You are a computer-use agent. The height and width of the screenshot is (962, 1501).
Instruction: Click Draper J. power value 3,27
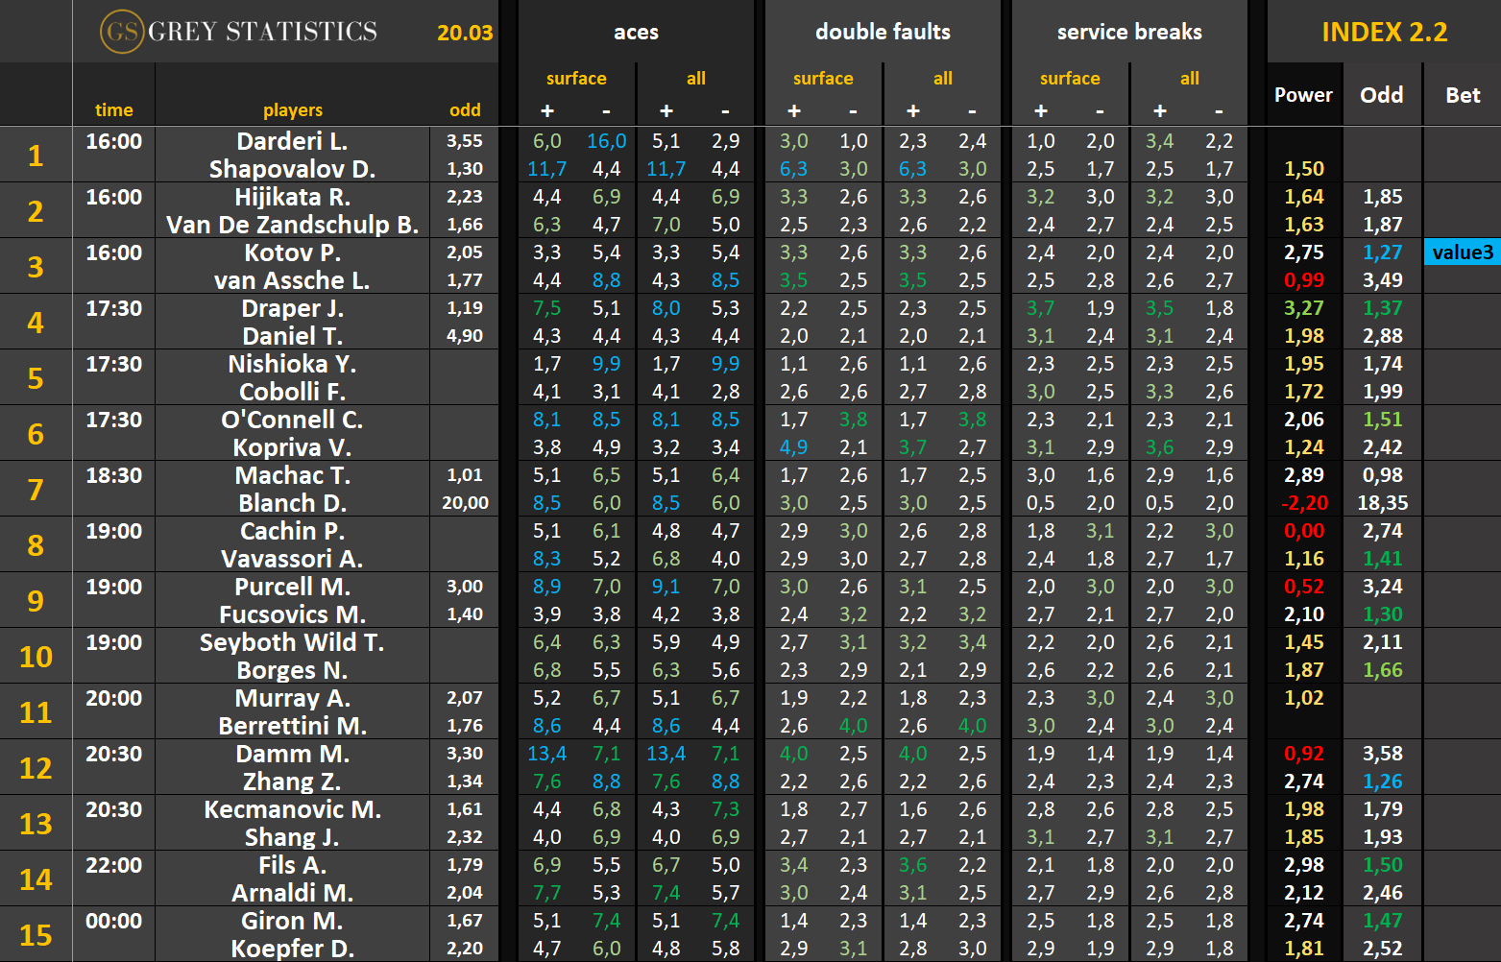[x=1304, y=308]
